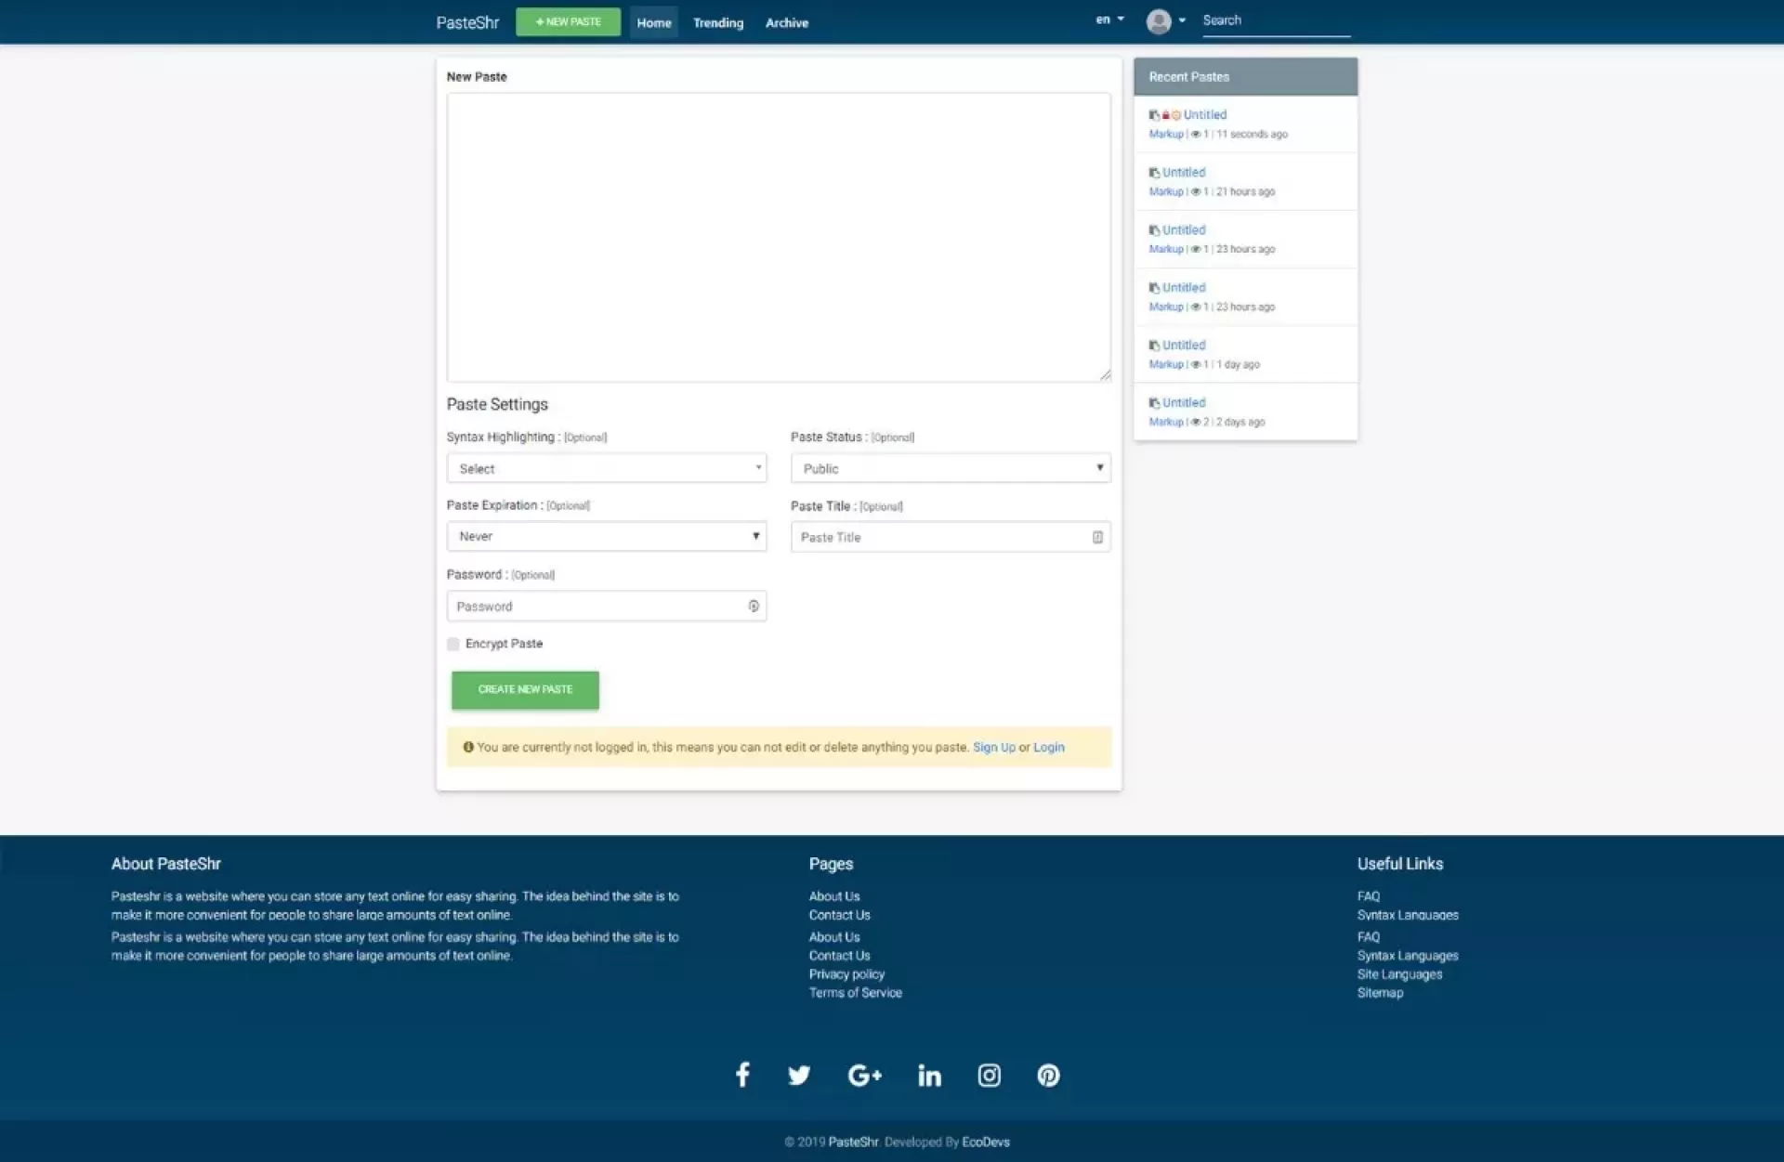Image resolution: width=1784 pixels, height=1162 pixels.
Task: Open the Untitled paste from 1 day ago
Action: point(1184,346)
